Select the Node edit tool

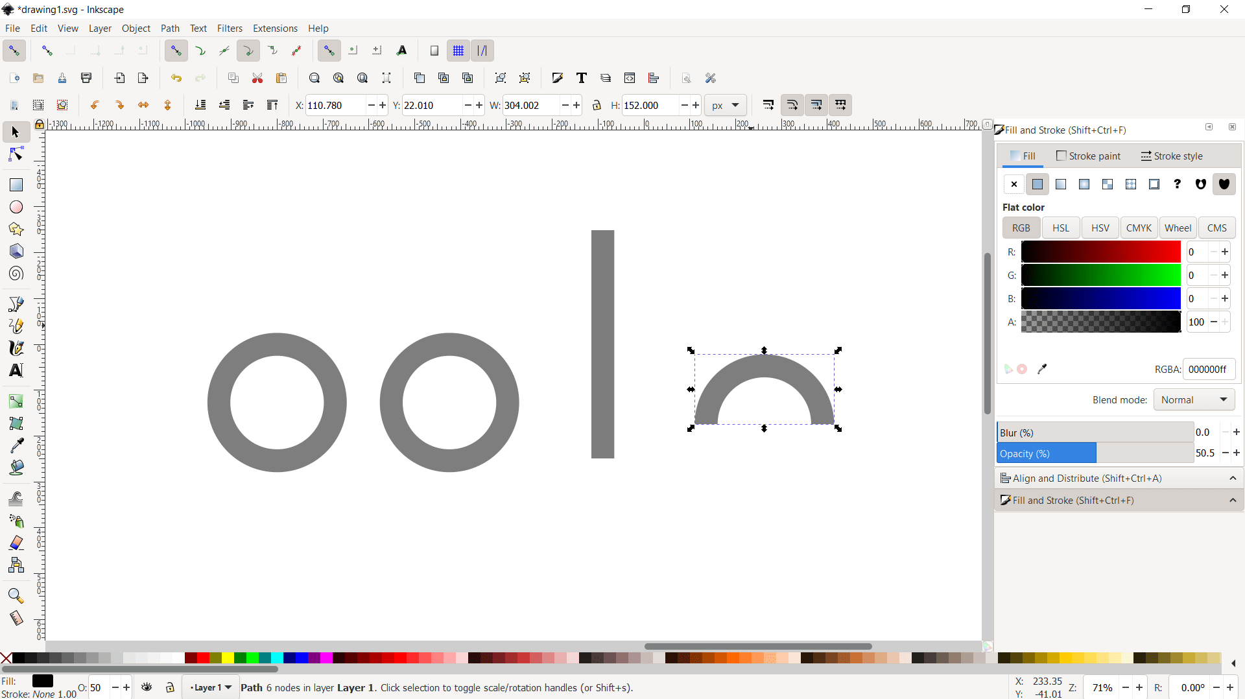pyautogui.click(x=16, y=154)
